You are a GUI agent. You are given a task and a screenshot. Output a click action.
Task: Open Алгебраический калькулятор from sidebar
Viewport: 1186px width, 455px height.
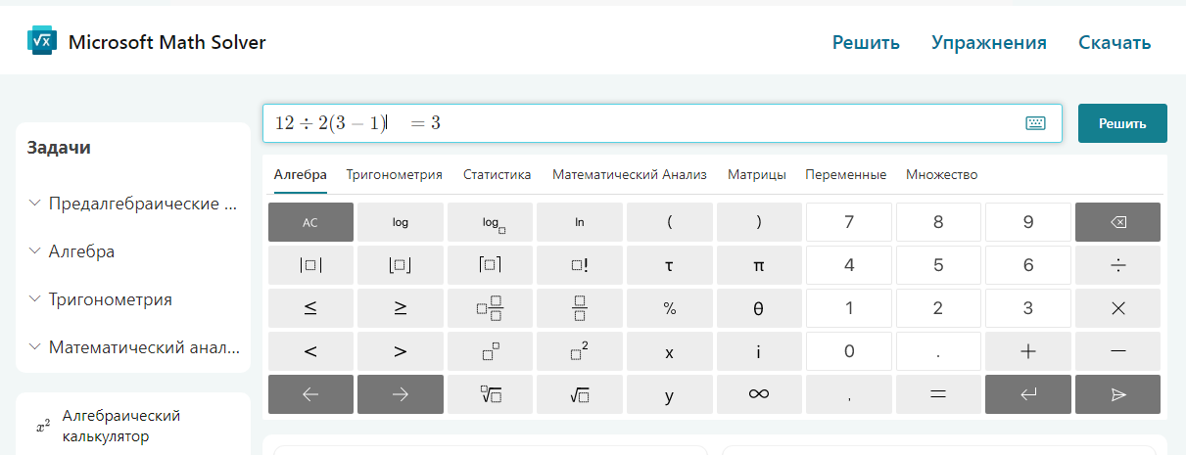click(x=121, y=426)
